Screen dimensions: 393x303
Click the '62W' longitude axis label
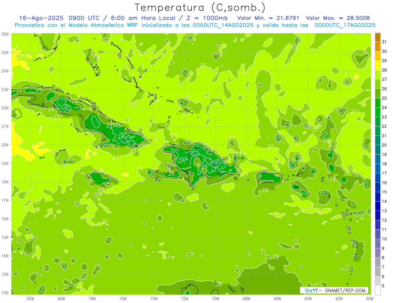(339, 298)
